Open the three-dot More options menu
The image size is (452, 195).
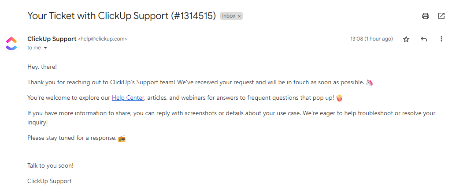pyautogui.click(x=441, y=39)
